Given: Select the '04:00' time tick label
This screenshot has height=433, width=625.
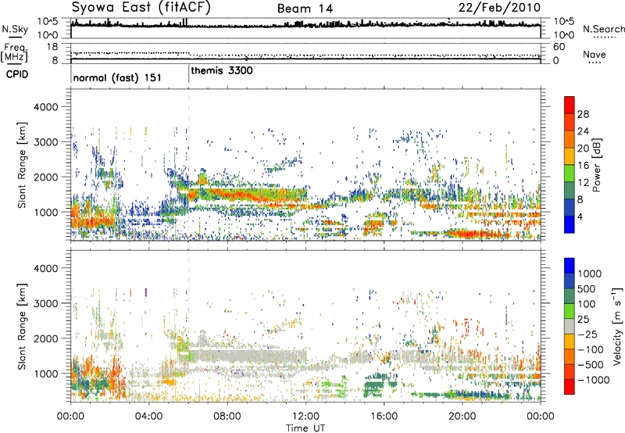Looking at the screenshot, I should pos(148,417).
